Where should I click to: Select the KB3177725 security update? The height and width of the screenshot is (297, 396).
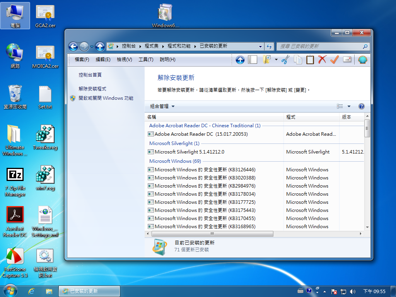(256, 202)
